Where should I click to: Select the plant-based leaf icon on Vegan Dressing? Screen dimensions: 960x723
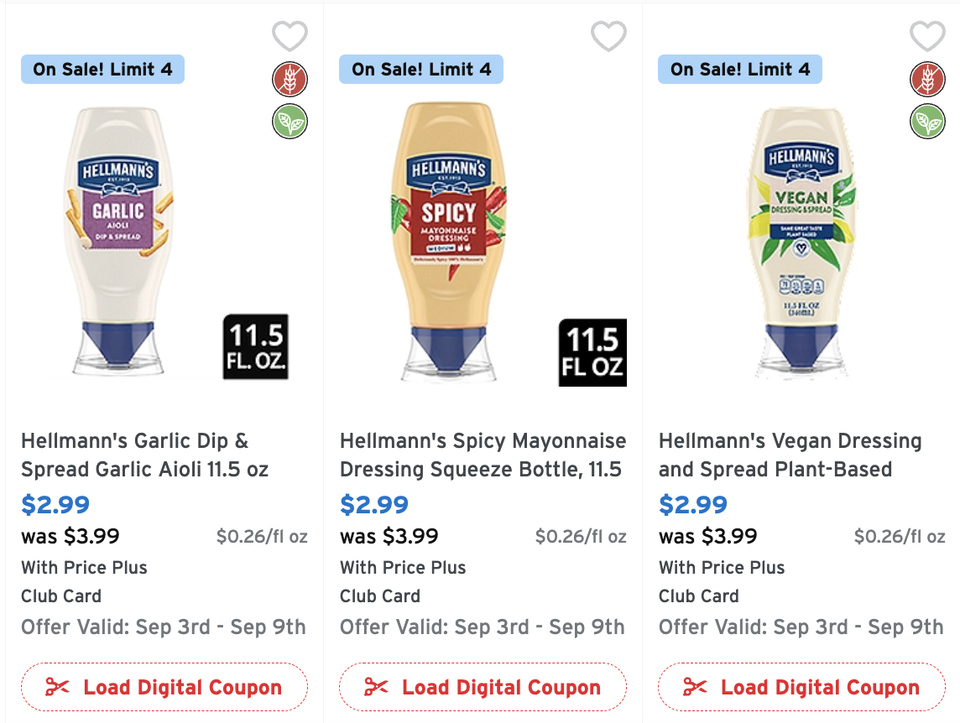pyautogui.click(x=927, y=121)
